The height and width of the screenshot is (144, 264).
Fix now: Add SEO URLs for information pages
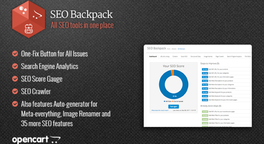(x=205, y=77)
